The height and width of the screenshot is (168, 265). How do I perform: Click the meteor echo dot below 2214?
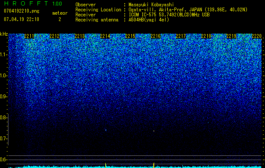106,130
